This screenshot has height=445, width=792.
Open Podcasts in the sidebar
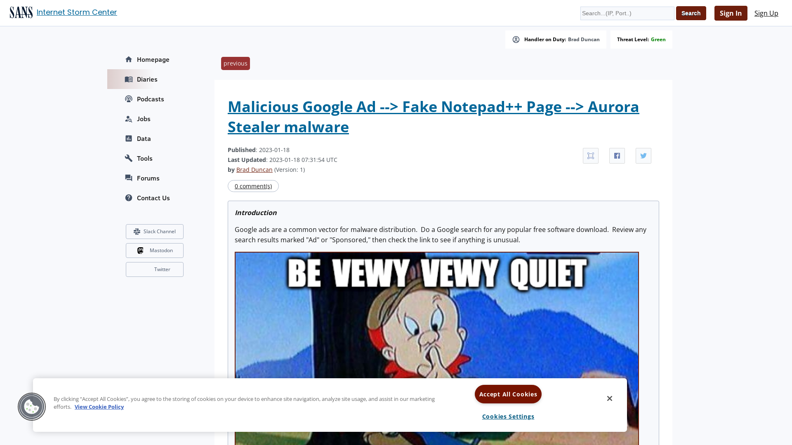pyautogui.click(x=151, y=99)
